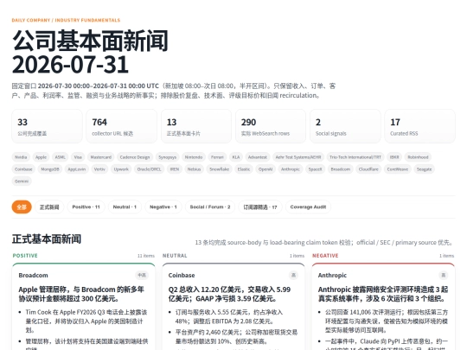
Task: Click the 正式基本面新闻 section heading
Action: click(47, 239)
